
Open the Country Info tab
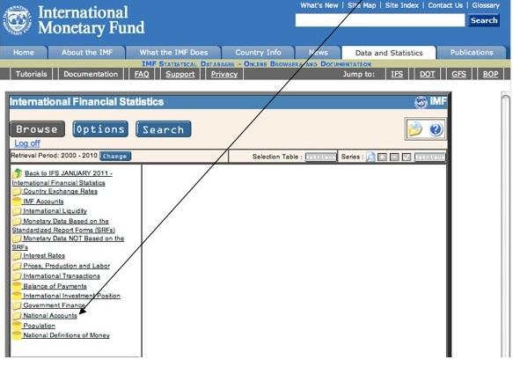(x=258, y=52)
